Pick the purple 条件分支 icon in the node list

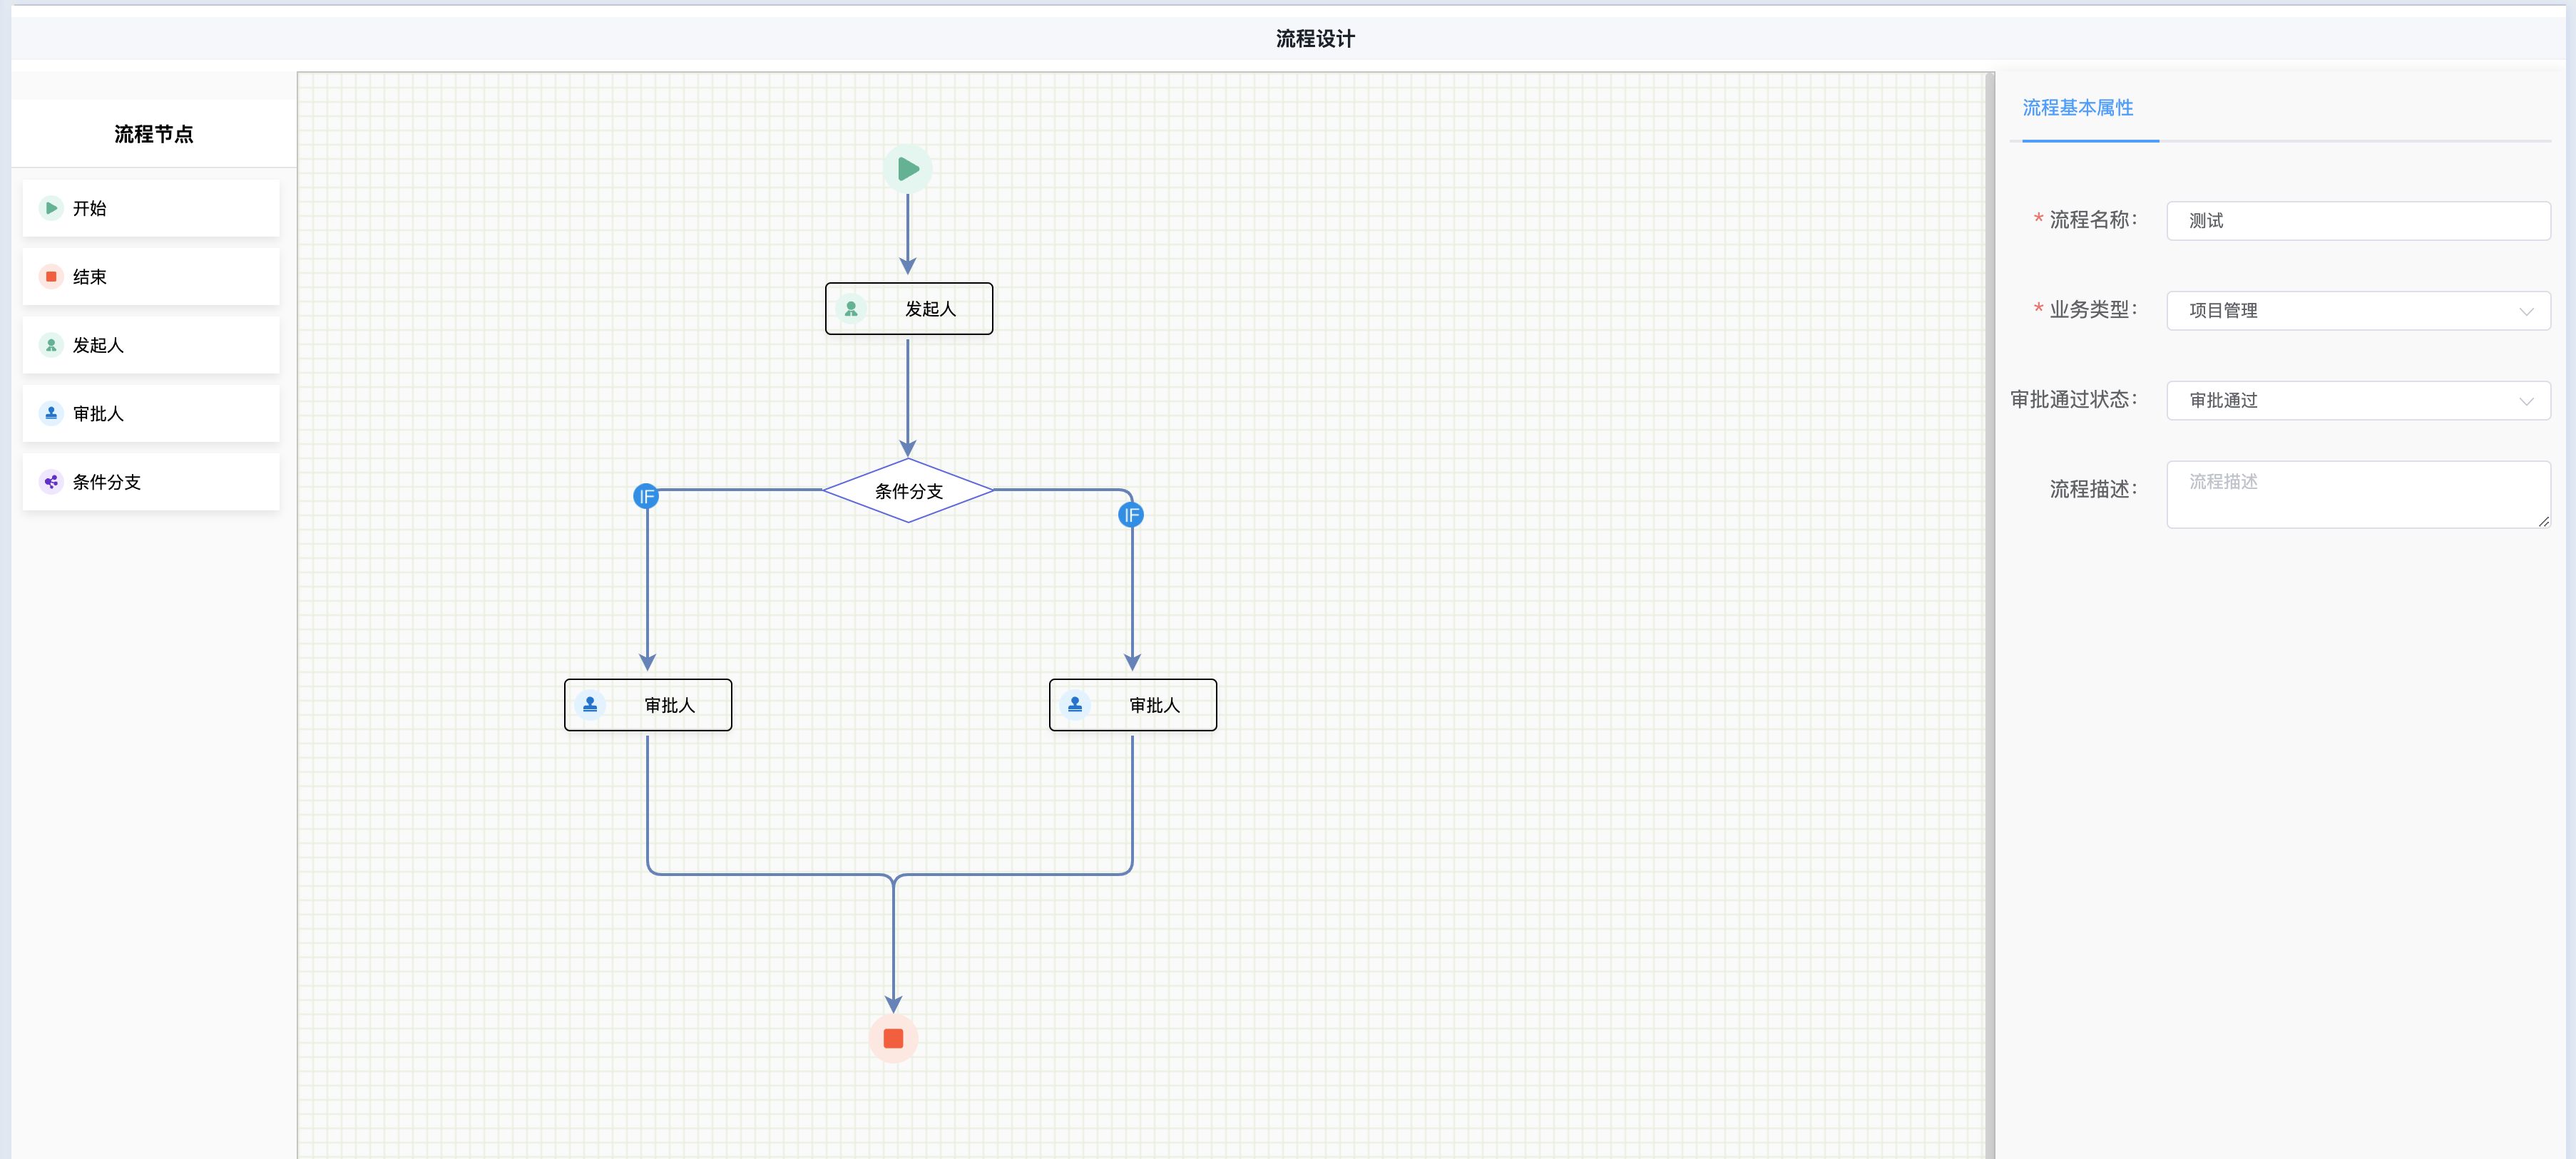coord(51,482)
